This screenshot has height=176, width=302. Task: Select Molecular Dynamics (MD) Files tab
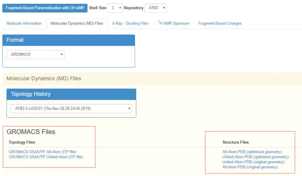click(x=77, y=24)
